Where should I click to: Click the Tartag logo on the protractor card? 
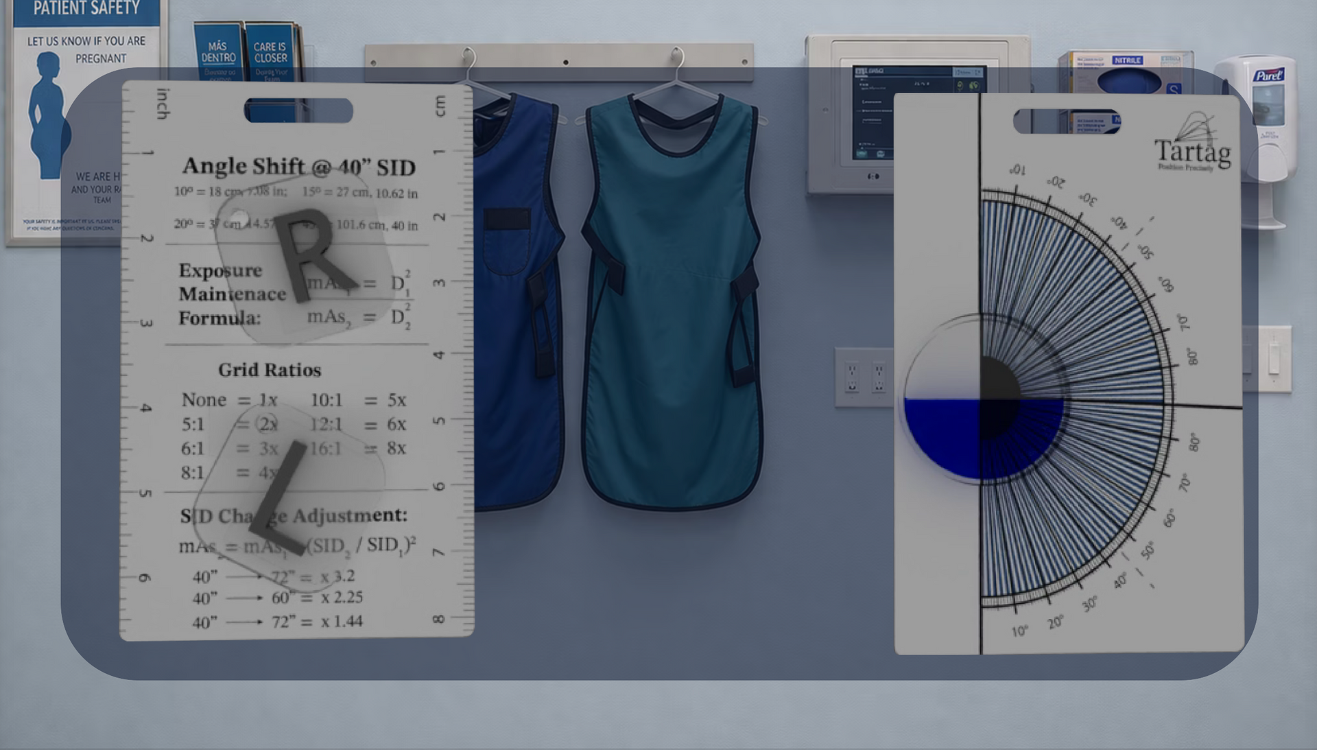pos(1193,143)
